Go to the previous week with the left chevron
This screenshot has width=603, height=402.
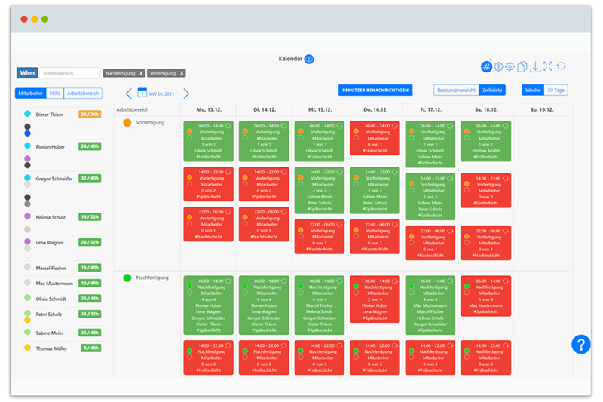(x=128, y=94)
